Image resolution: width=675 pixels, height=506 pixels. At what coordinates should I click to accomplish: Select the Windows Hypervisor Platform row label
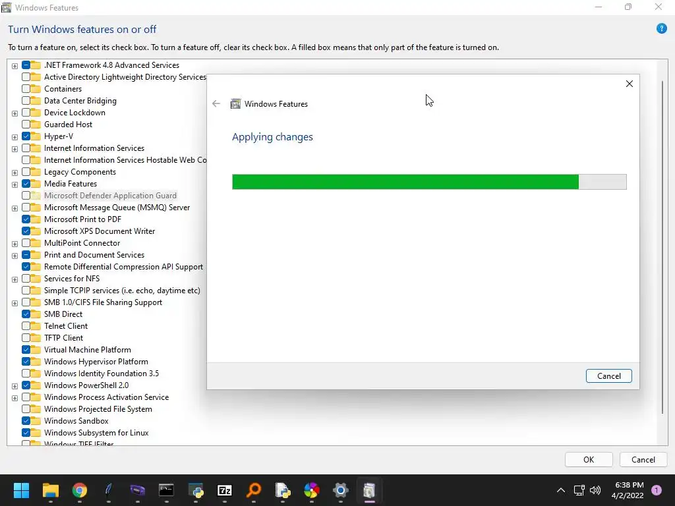(x=96, y=362)
